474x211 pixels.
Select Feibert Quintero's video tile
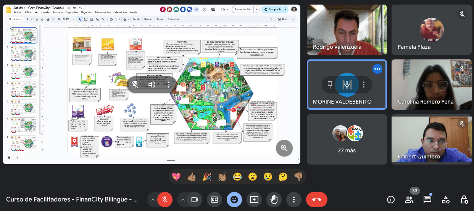[x=431, y=139]
